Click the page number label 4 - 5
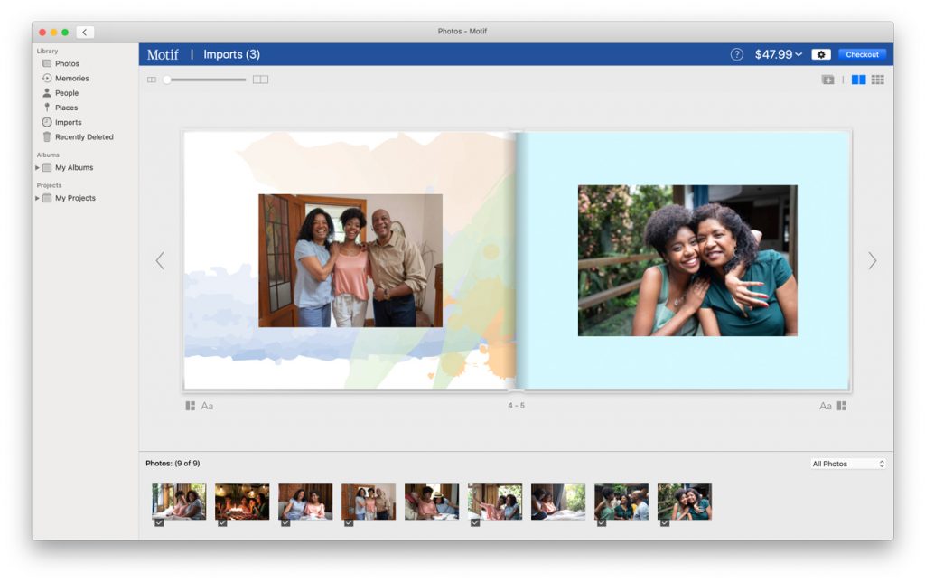This screenshot has height=582, width=925. pos(516,406)
